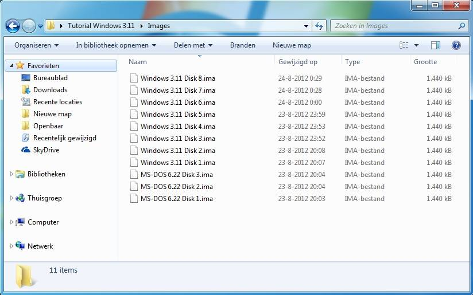Viewport: 473px width, 295px height.
Task: Click the Help question mark icon
Action: [456, 45]
